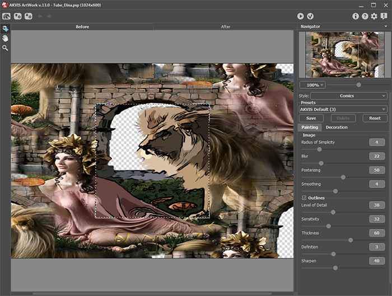Adjust the Sensitivity slider
Image resolution: width=392 pixels, height=296 pixels.
tap(329, 226)
